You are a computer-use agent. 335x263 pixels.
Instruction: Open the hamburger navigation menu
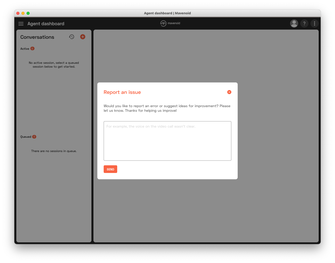pos(21,24)
